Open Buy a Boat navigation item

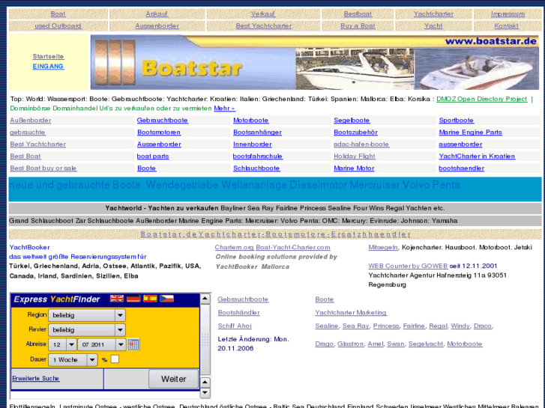tap(358, 25)
